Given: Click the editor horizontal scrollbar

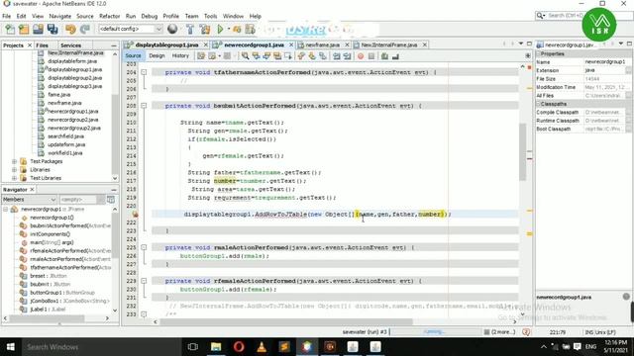Looking at the screenshot, I should pos(286,321).
